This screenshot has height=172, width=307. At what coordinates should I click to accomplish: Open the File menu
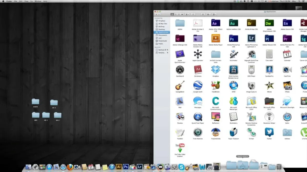click(16, 1)
